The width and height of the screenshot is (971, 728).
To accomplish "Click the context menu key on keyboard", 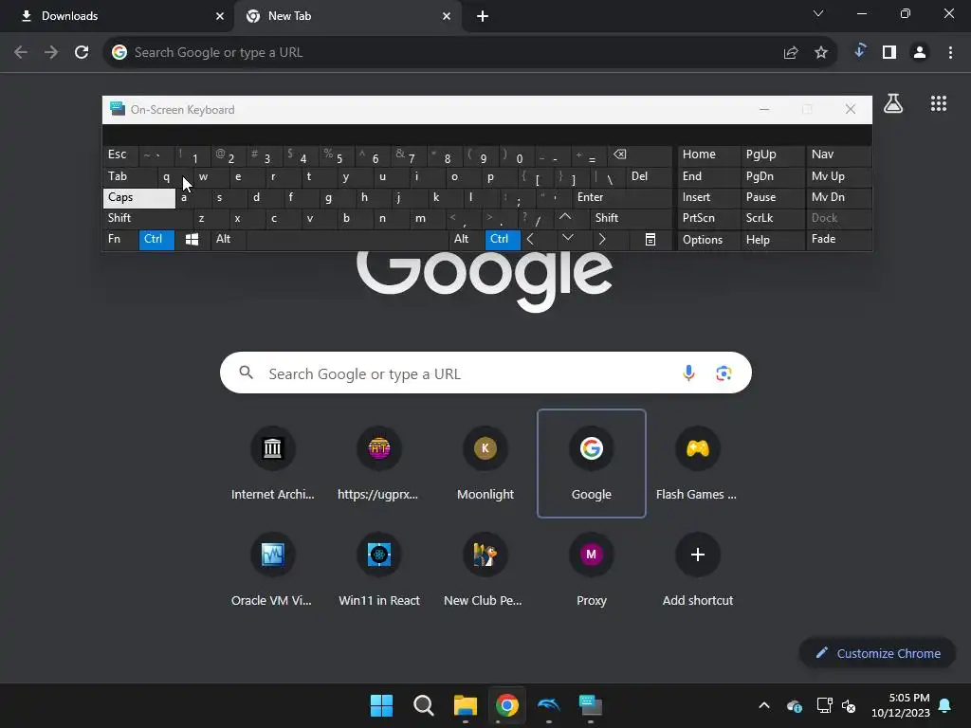I will (x=650, y=240).
